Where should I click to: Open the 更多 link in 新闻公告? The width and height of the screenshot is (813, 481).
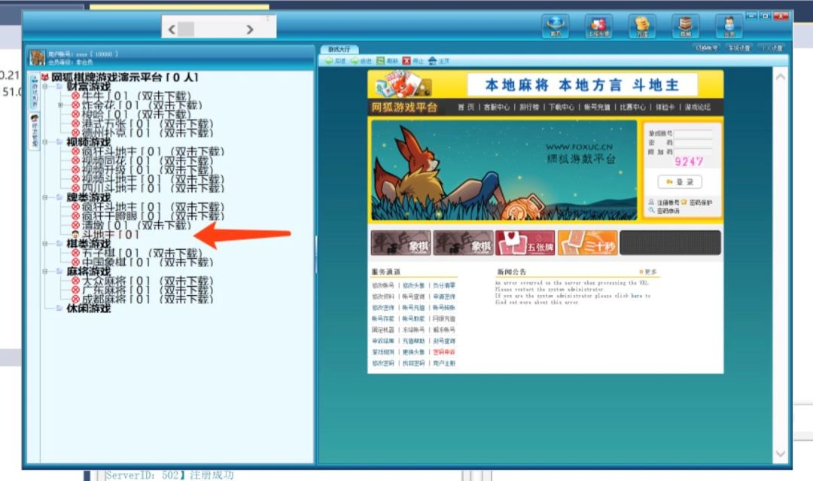(649, 272)
